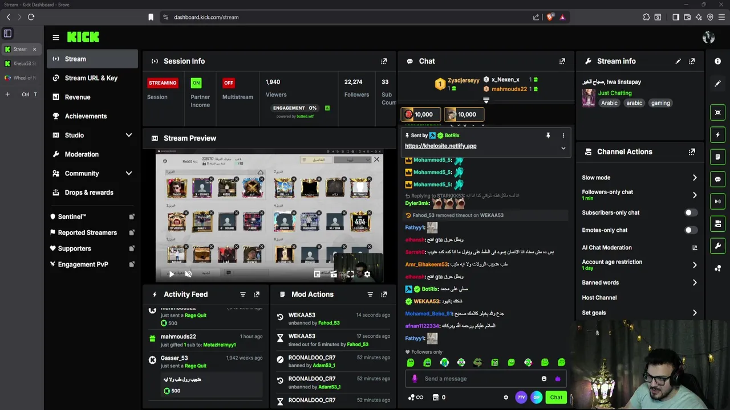Expand the Community sidebar section
Screen dimensions: 730x410
(129, 173)
